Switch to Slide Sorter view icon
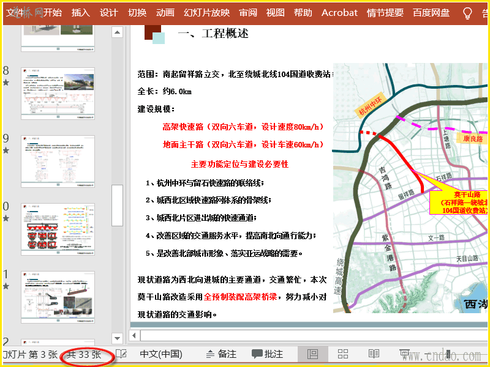Viewport: 490px width, 367px height. tap(343, 354)
